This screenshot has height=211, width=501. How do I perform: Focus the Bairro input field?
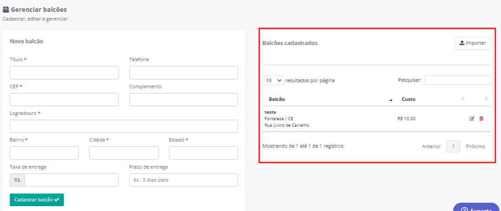click(44, 153)
